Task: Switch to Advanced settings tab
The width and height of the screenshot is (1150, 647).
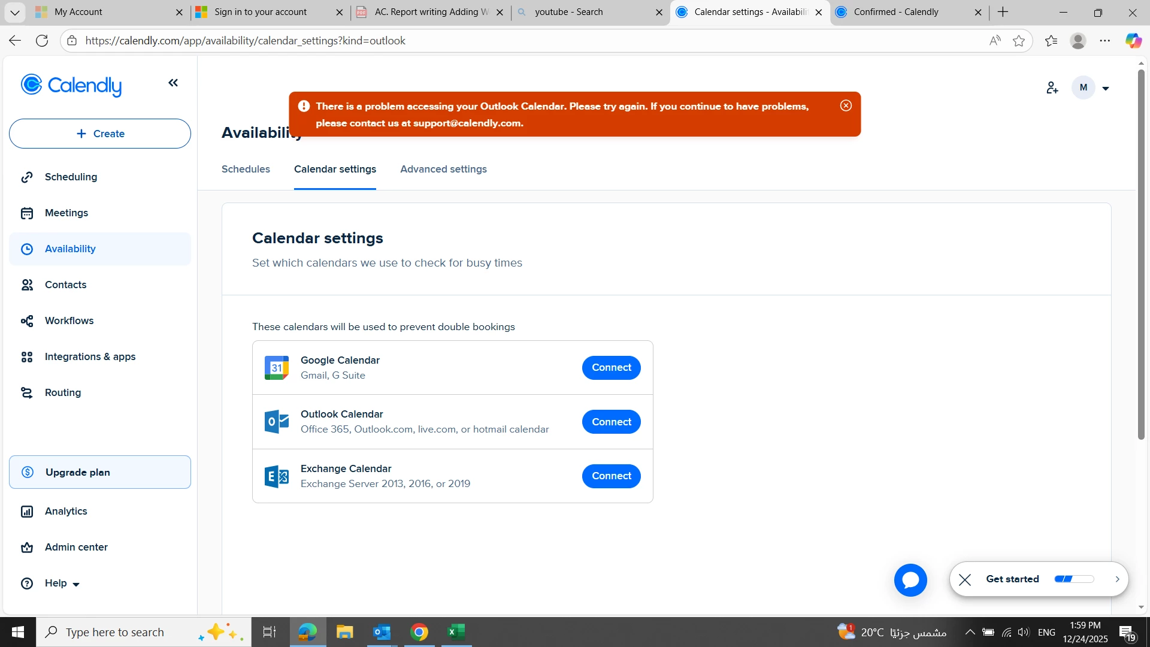Action: tap(443, 169)
